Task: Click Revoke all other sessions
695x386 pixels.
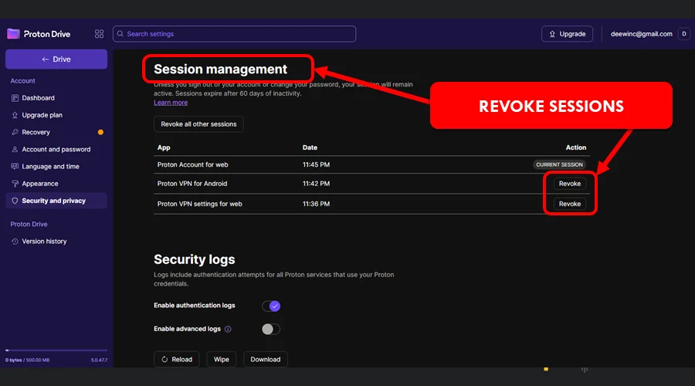Action: coord(198,124)
